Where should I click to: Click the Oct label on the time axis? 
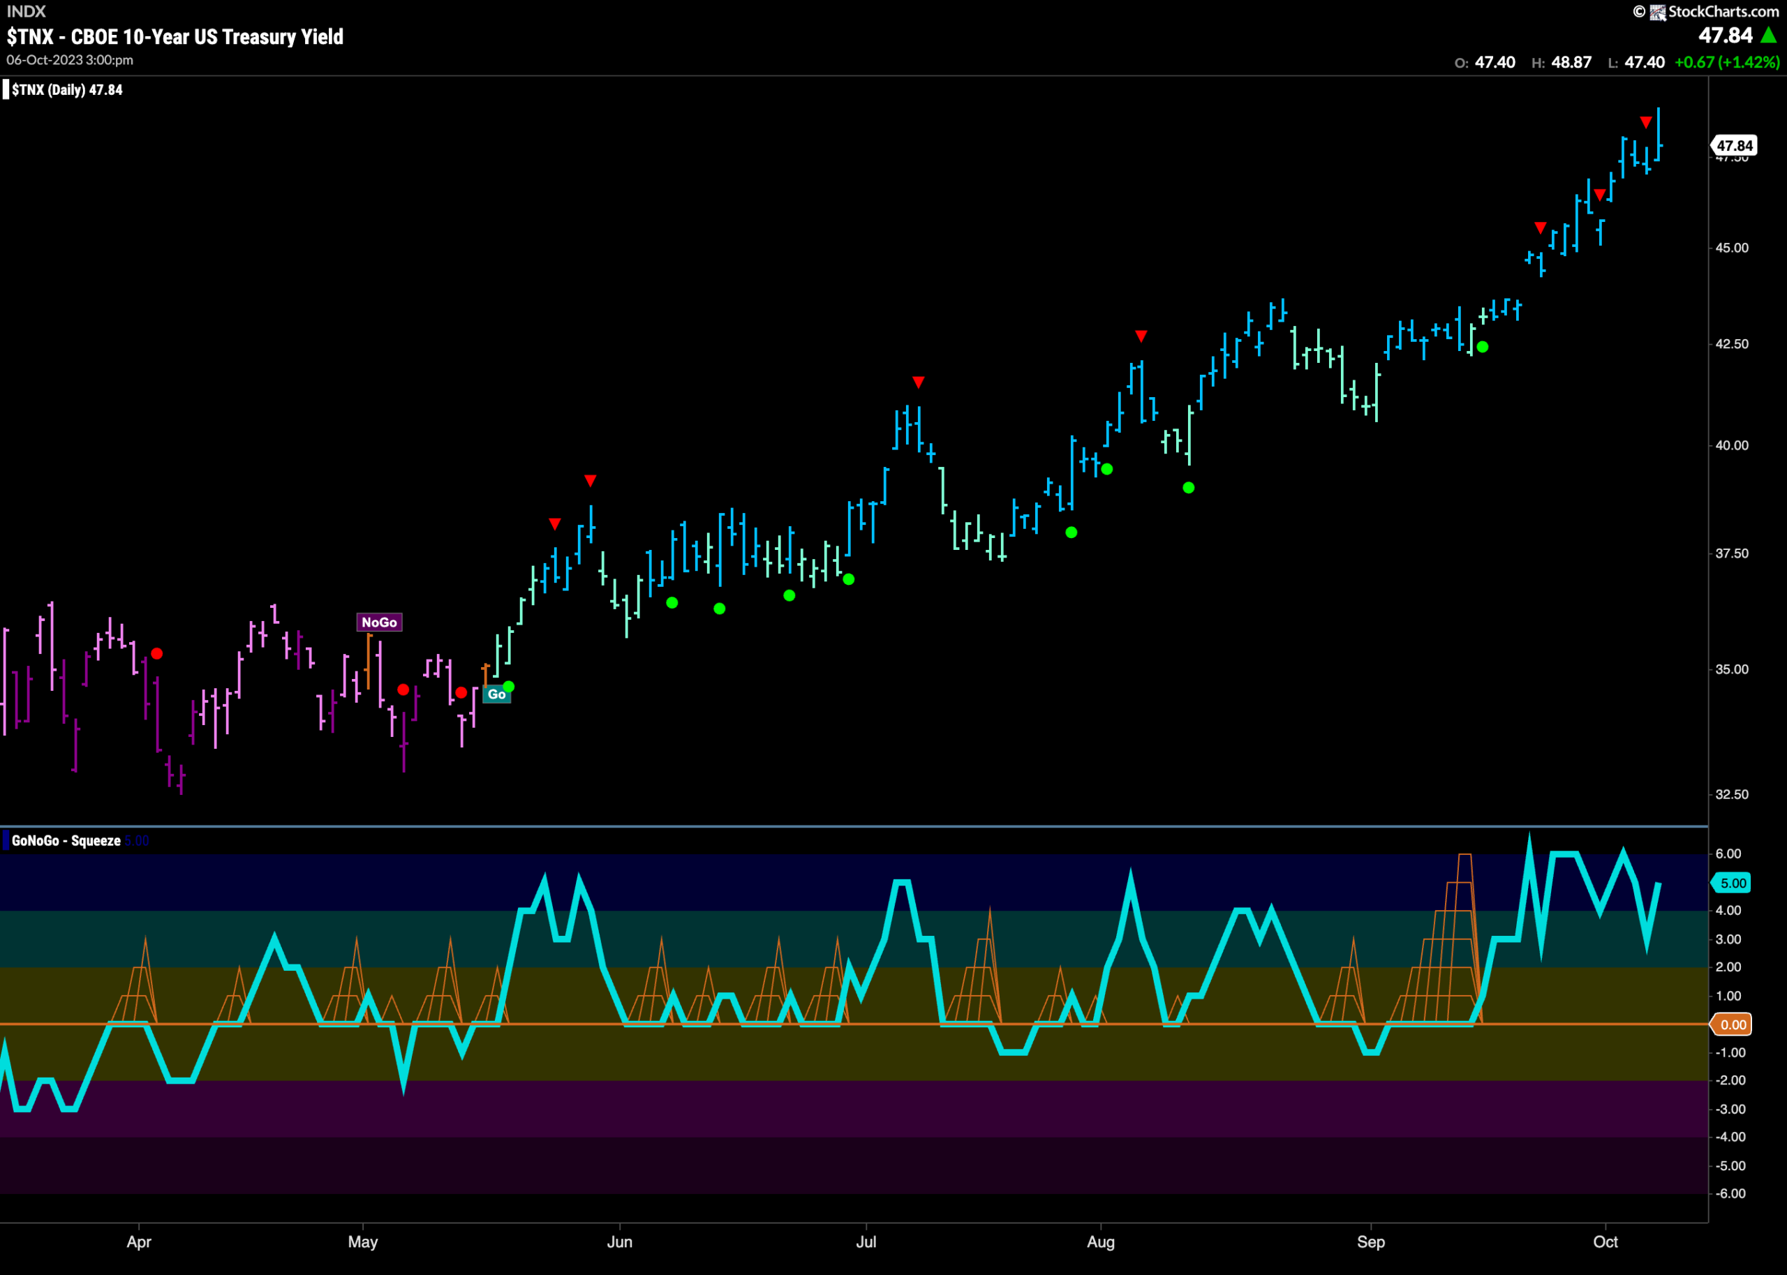tap(1606, 1242)
